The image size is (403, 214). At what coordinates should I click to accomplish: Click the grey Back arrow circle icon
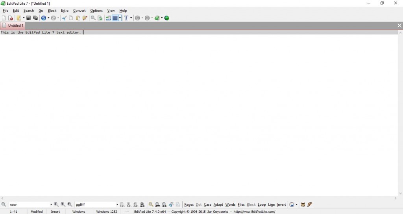137,18
